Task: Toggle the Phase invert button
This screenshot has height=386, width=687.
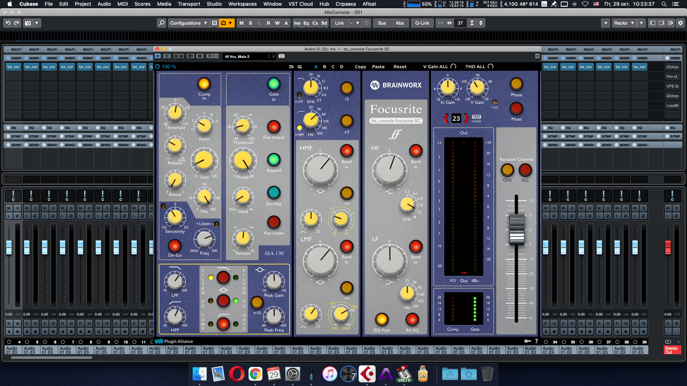Action: [x=516, y=84]
